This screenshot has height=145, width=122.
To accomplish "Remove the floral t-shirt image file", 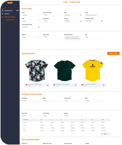I will coord(48,85).
